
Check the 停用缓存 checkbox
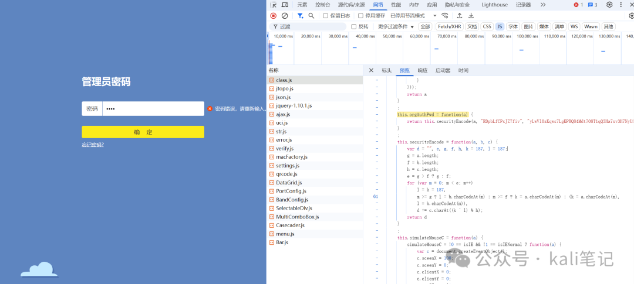pyautogui.click(x=360, y=16)
